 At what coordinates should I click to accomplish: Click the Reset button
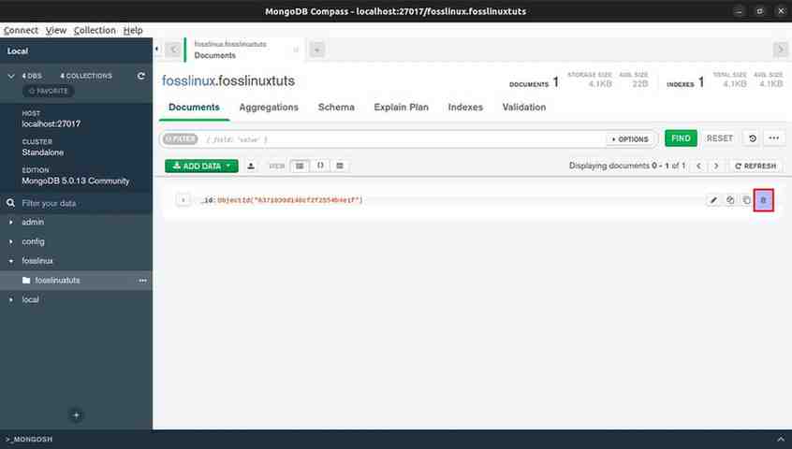point(719,138)
